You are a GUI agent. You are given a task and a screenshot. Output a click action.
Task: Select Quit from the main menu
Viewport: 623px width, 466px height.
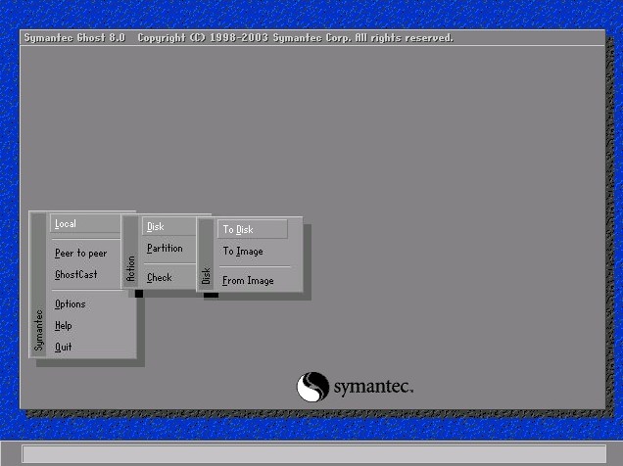pyautogui.click(x=63, y=347)
